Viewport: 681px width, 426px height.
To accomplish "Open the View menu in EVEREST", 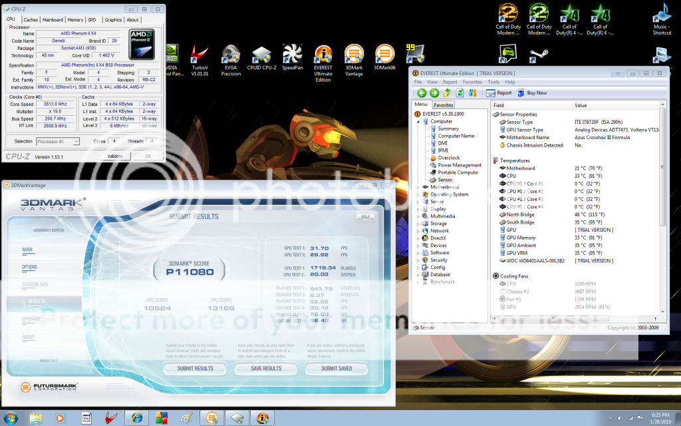I will click(x=432, y=82).
